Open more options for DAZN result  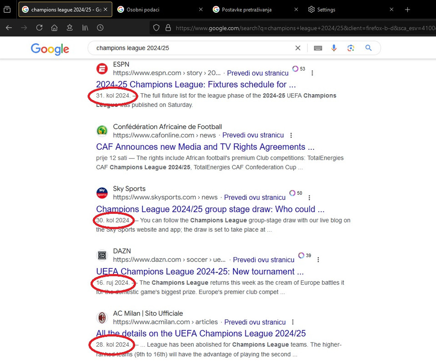coord(318,260)
